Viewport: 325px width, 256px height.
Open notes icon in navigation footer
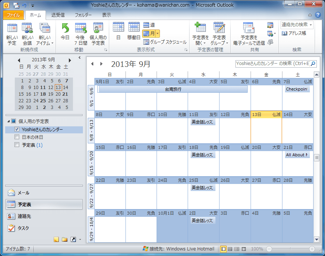(56, 239)
